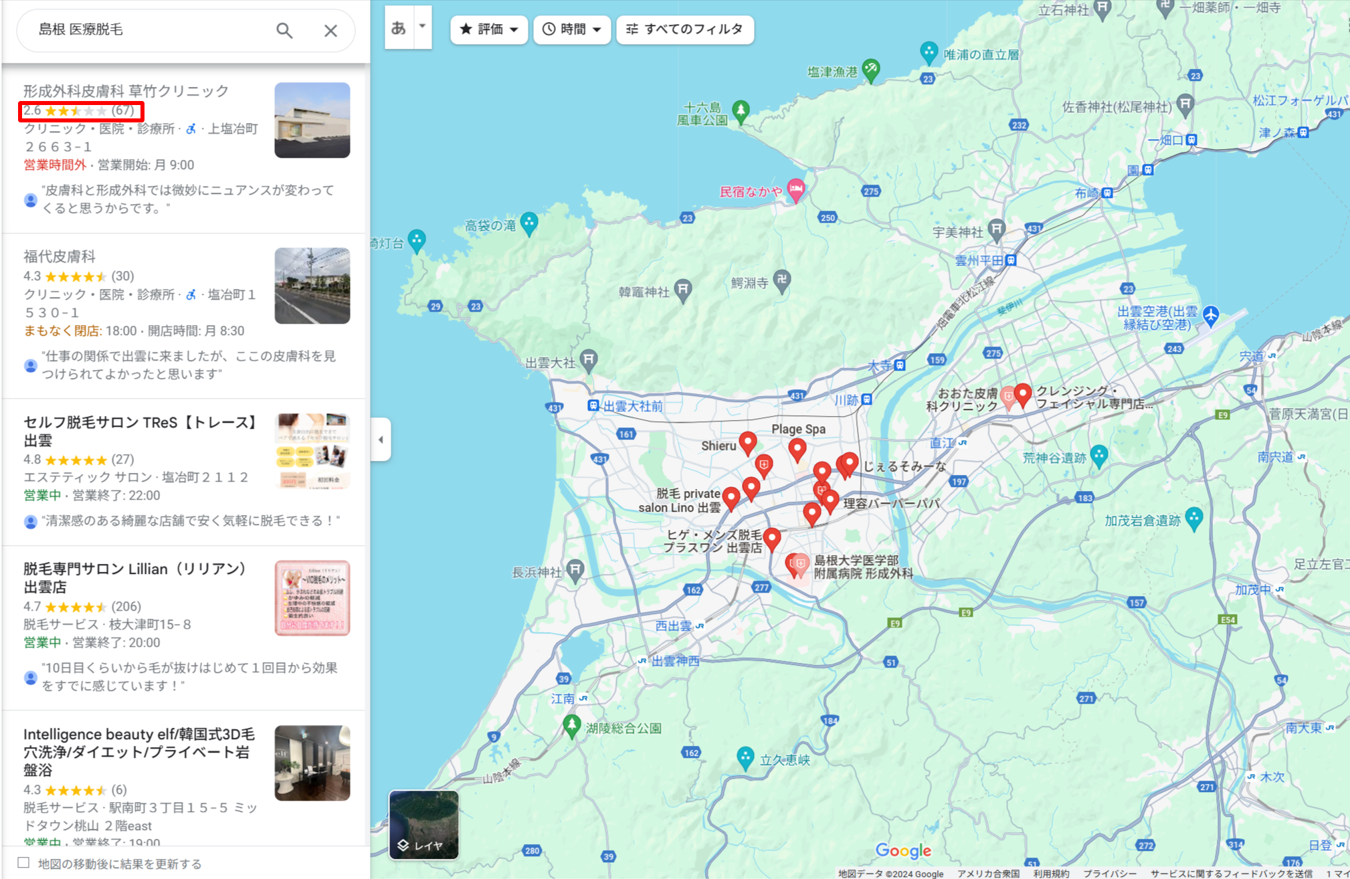Viewport: 1350px width, 879px height.
Task: Click the search magnifier icon
Action: click(x=284, y=30)
